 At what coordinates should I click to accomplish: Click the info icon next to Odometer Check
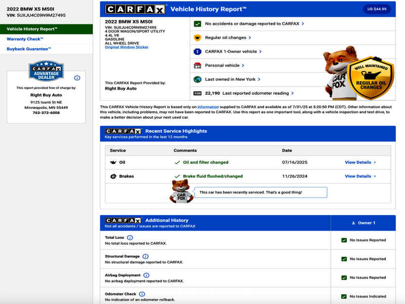point(142,294)
